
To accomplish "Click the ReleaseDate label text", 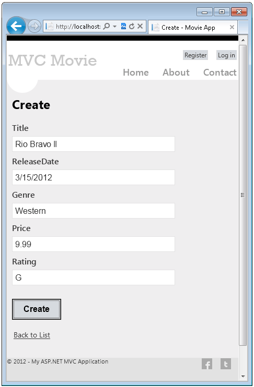I will pos(36,161).
